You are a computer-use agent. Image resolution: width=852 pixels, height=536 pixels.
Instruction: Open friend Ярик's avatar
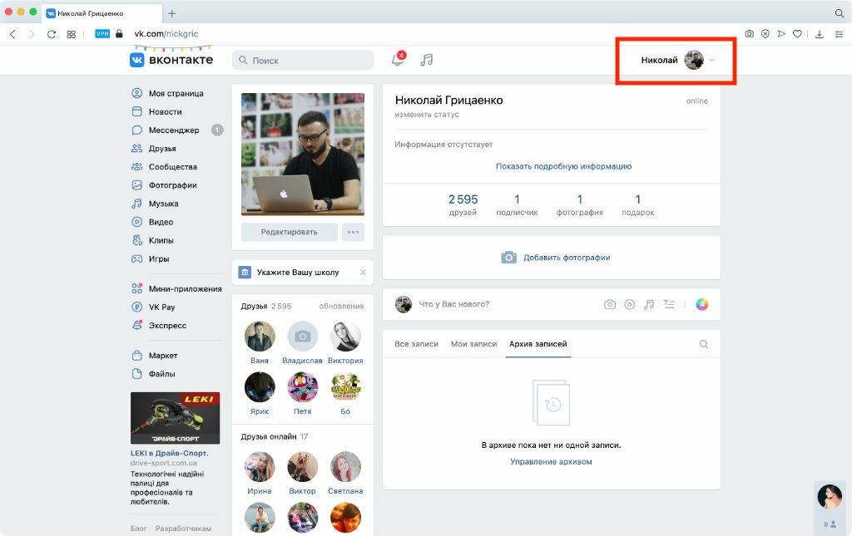pos(260,386)
